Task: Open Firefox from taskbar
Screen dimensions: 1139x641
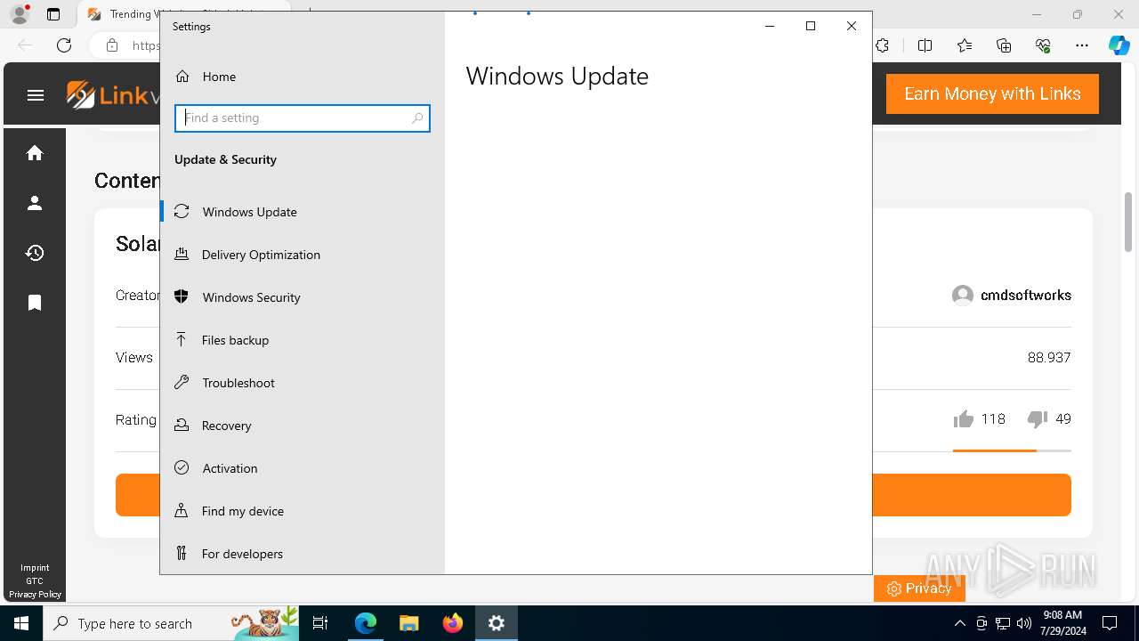Action: coord(452,623)
